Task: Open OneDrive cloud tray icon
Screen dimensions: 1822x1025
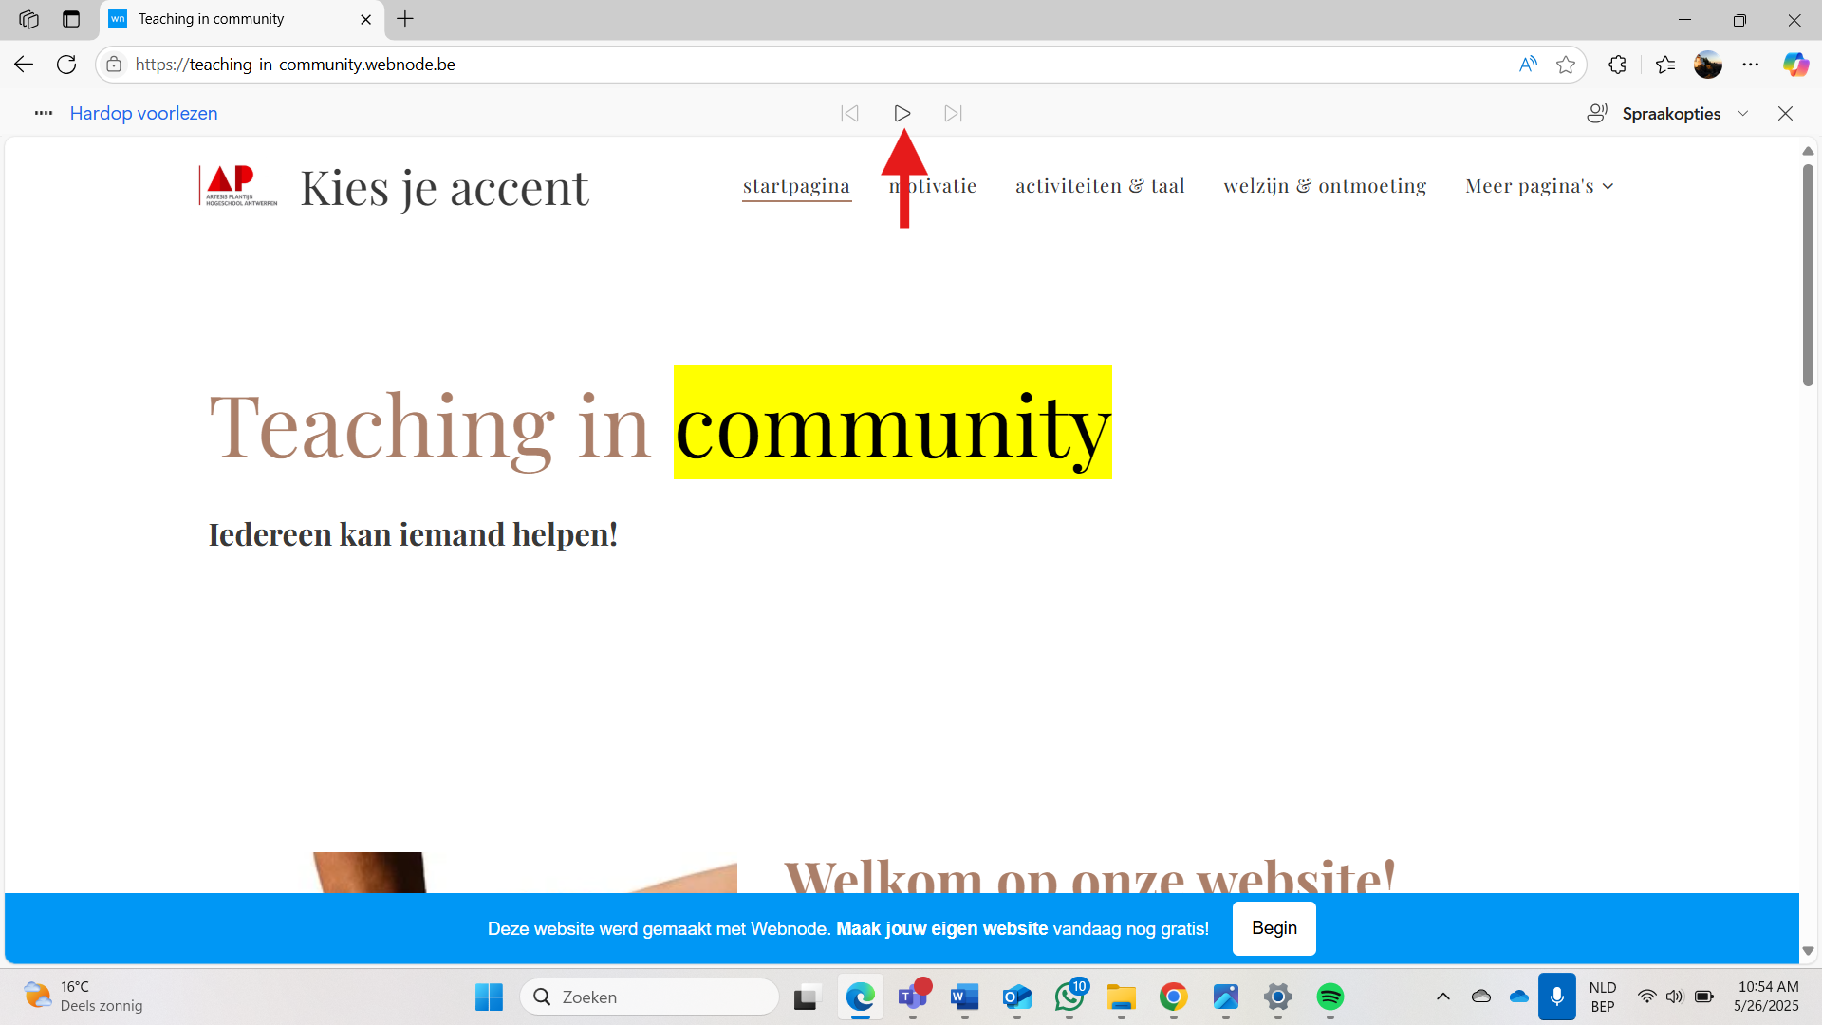Action: pos(1519,997)
